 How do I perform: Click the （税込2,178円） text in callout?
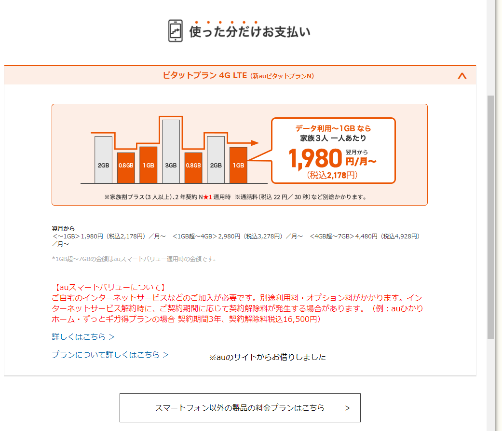[332, 175]
